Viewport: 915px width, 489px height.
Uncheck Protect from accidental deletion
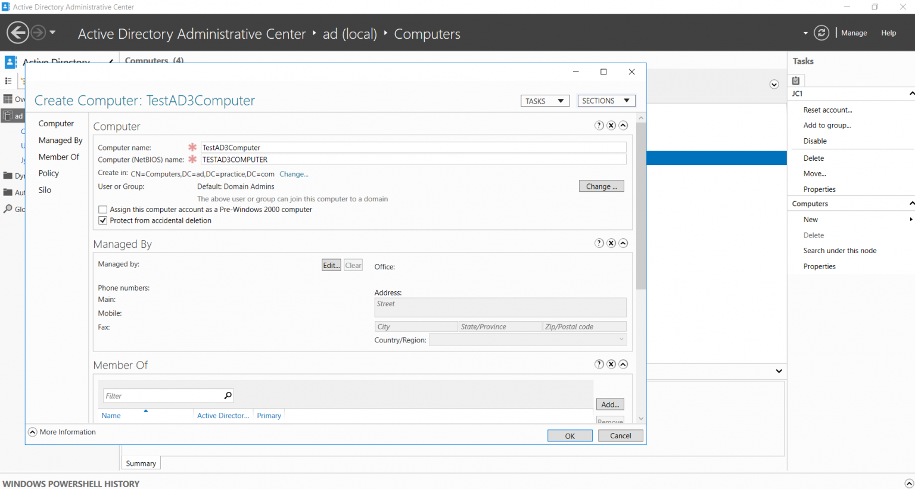click(103, 220)
